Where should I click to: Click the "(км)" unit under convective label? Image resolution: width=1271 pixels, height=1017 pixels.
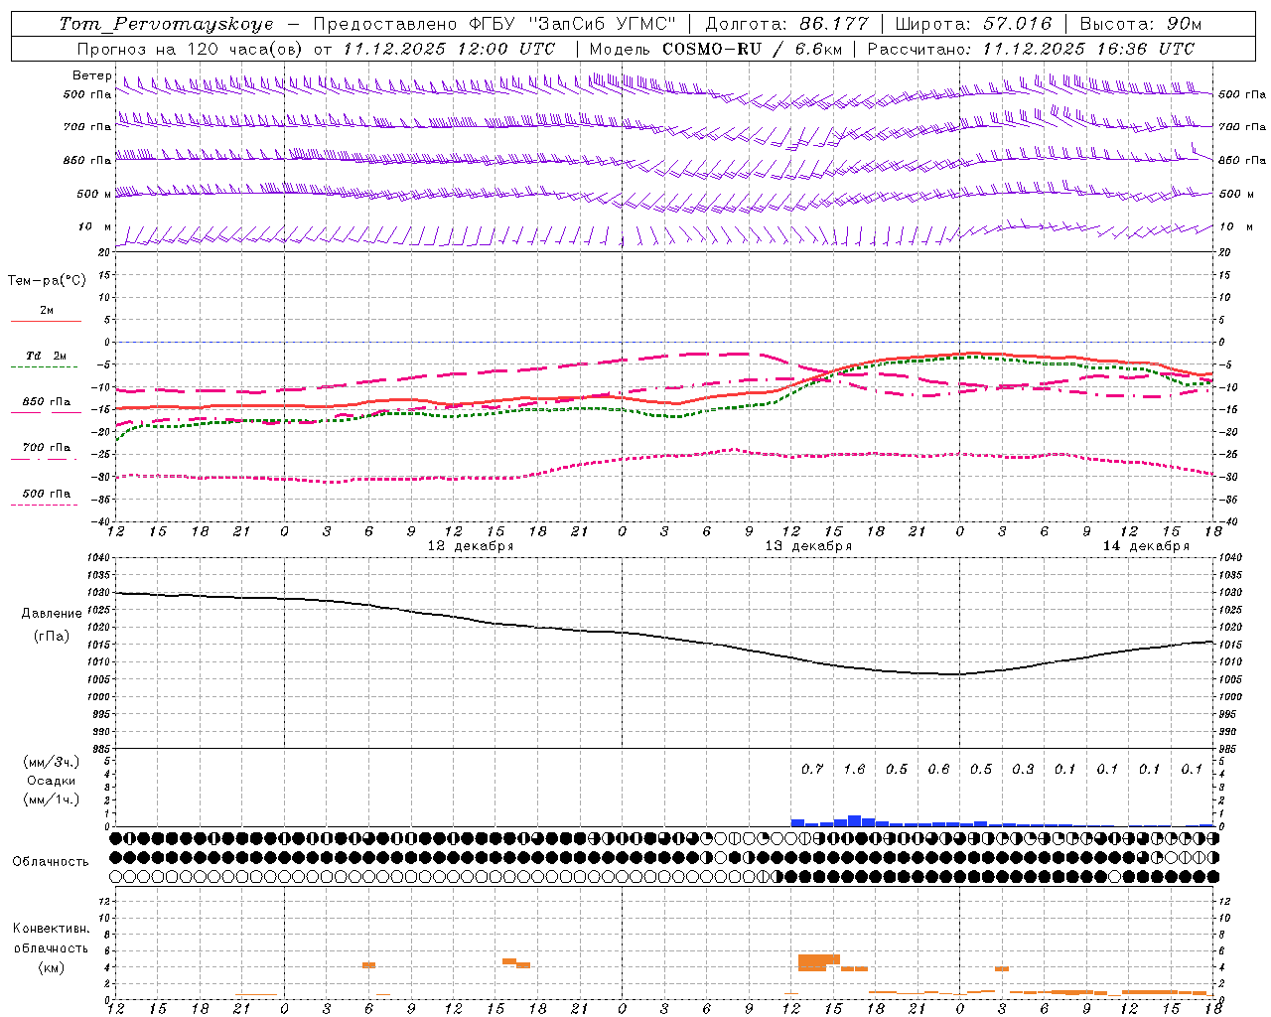pyautogui.click(x=51, y=967)
